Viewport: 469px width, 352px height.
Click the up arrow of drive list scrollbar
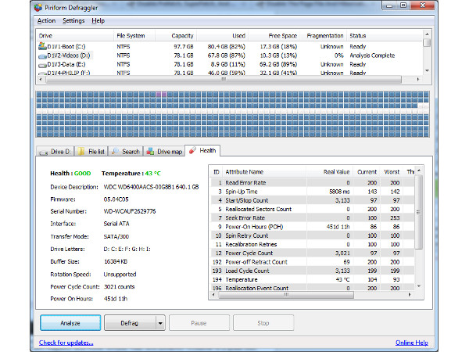tap(427, 34)
